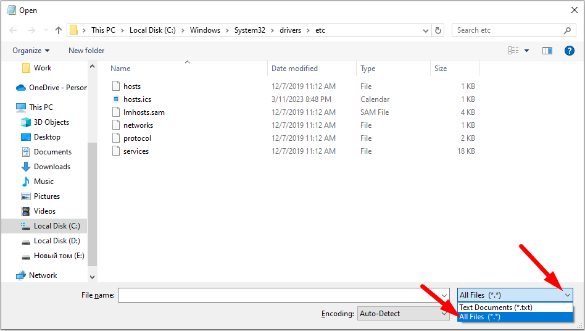Sort files by Date modified column
The width and height of the screenshot is (585, 331).
tap(295, 69)
